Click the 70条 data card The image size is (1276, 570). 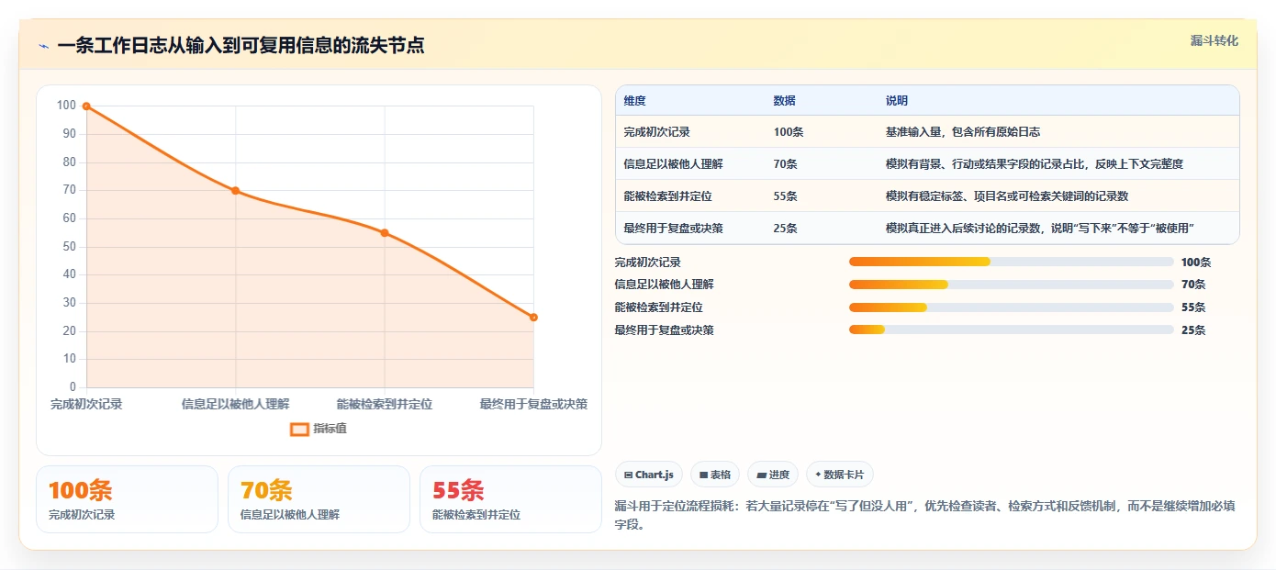[x=319, y=499]
